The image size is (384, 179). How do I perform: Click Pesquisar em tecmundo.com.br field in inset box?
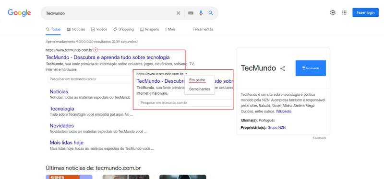(185, 103)
